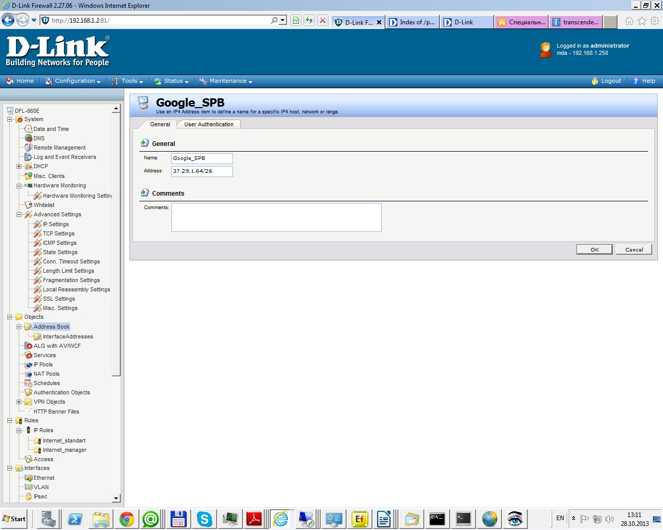Select the IPsec icon in Interfaces
Screen dimensions: 663x530
pyautogui.click(x=28, y=496)
